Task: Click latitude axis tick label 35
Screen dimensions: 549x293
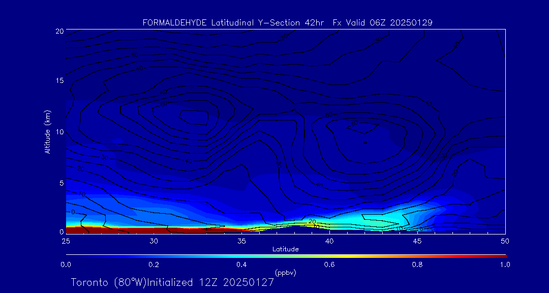Action: click(x=241, y=241)
